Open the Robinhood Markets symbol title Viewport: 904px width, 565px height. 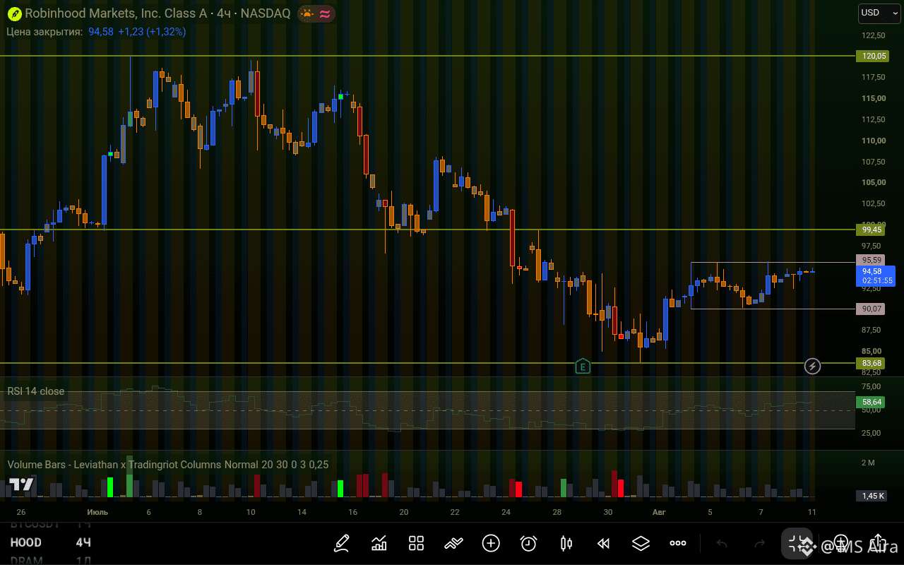(157, 13)
